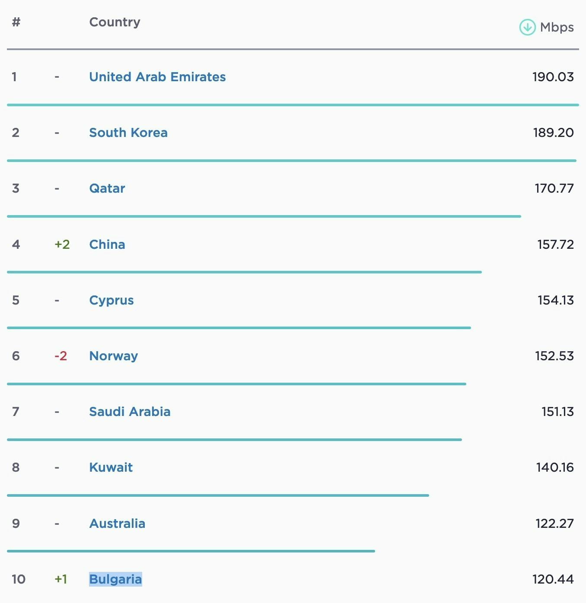Click Bulgaria's +1 rank change indicator

pyautogui.click(x=61, y=579)
